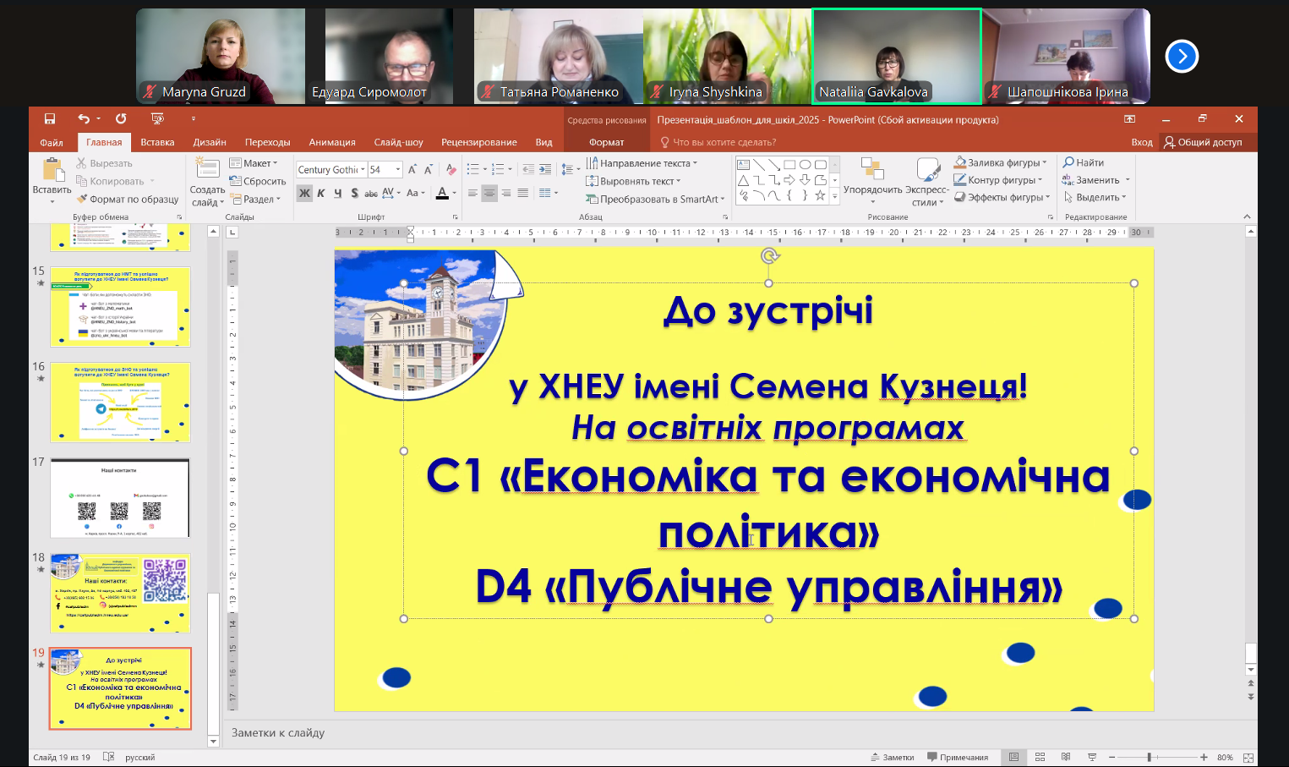Screen dimensions: 1289x767
Task: Click fit slide to window icon
Action: (1248, 757)
